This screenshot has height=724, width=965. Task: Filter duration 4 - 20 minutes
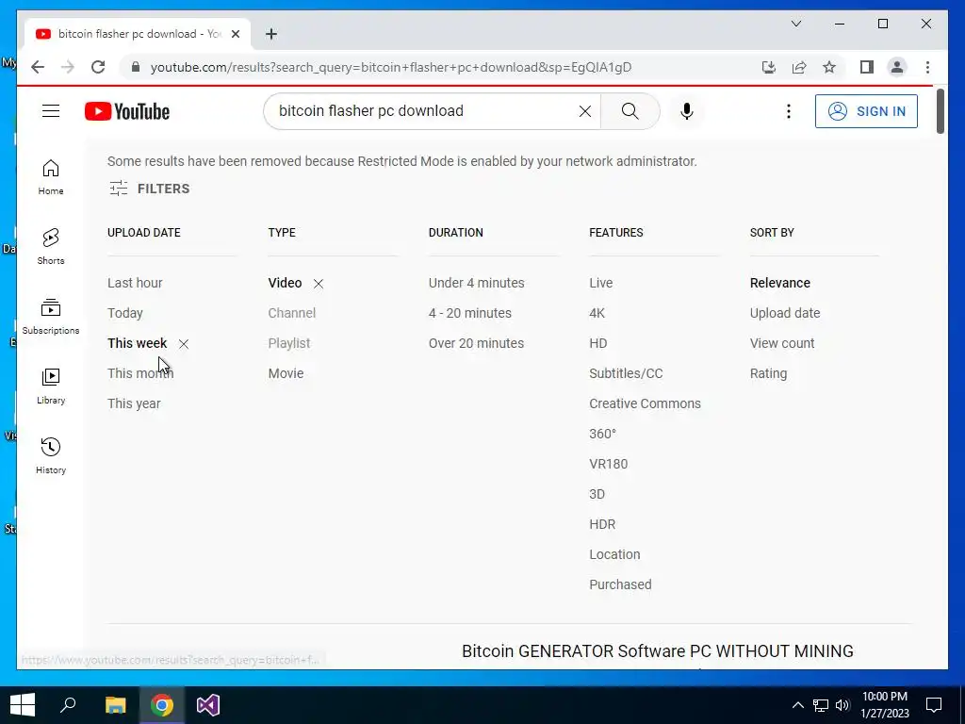[469, 313]
